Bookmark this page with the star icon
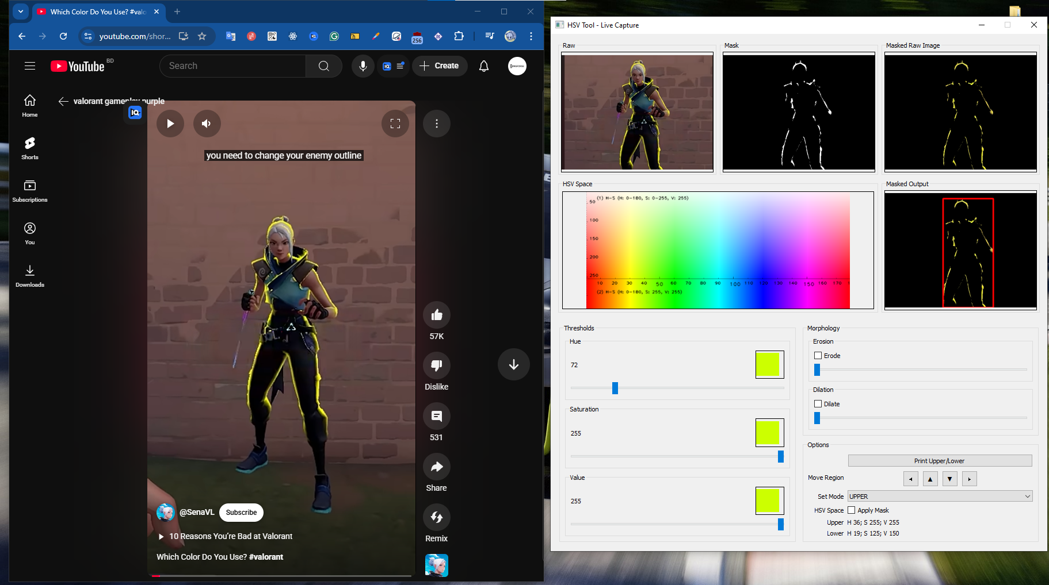The image size is (1049, 585). 202,36
